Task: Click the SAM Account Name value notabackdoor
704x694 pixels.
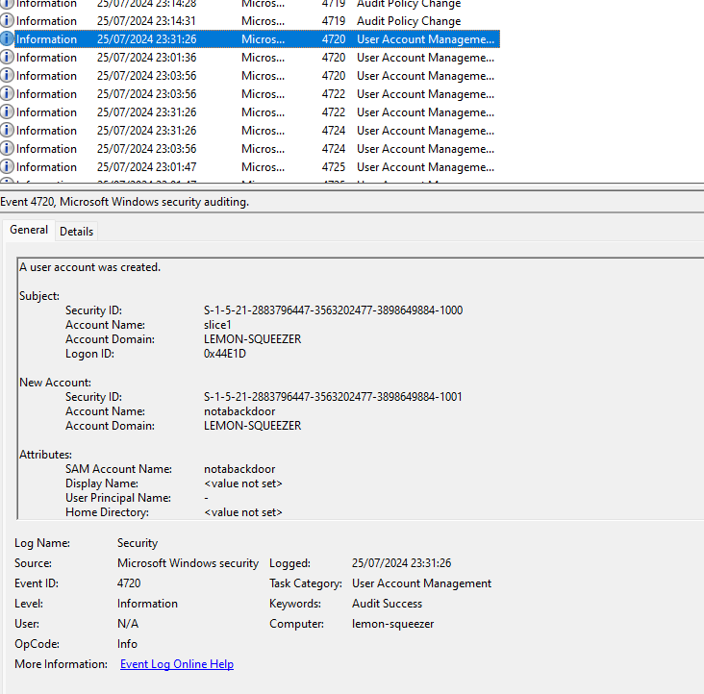Action: [x=239, y=469]
